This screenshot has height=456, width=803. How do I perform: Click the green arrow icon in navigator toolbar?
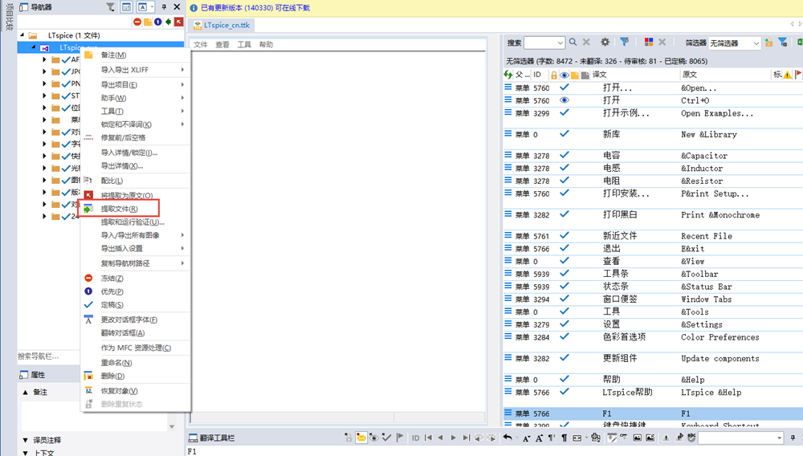point(168,22)
